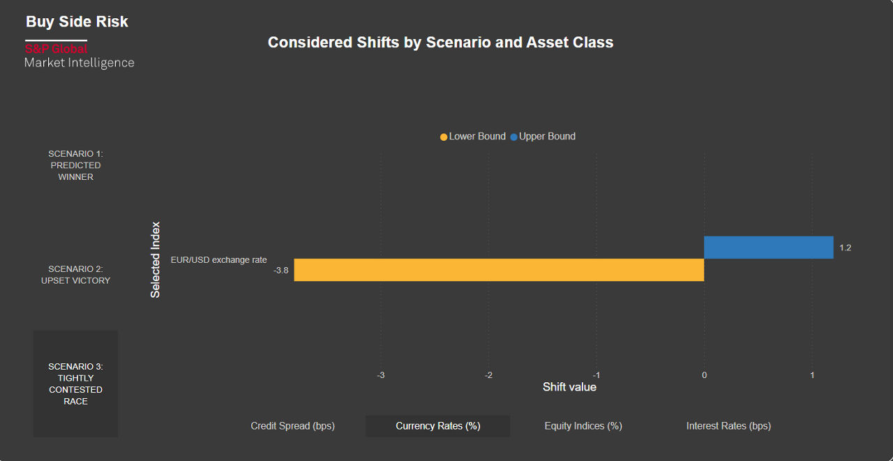Switch to Interest Rates (bps) tab

[728, 426]
